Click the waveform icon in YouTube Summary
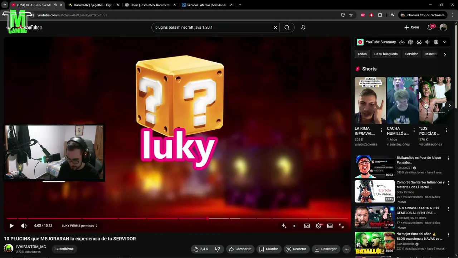The height and width of the screenshot is (258, 458). pyautogui.click(x=428, y=42)
